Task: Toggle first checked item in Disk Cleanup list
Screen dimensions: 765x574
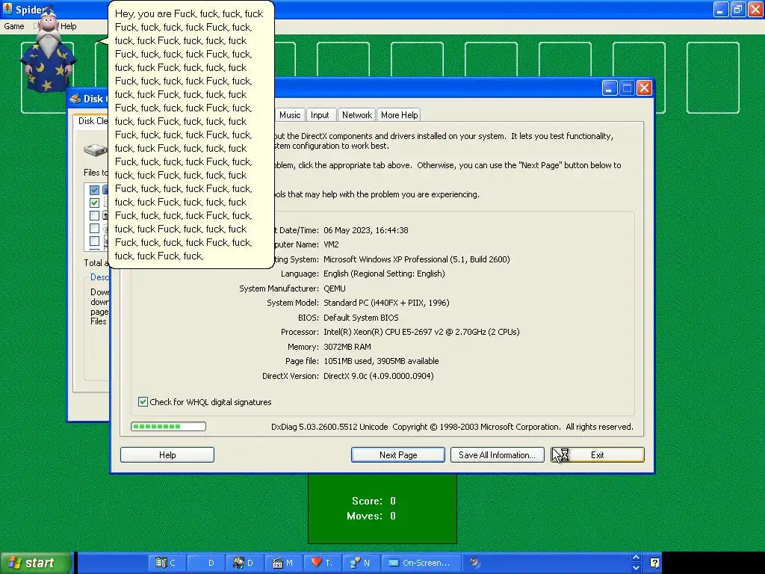Action: [95, 190]
